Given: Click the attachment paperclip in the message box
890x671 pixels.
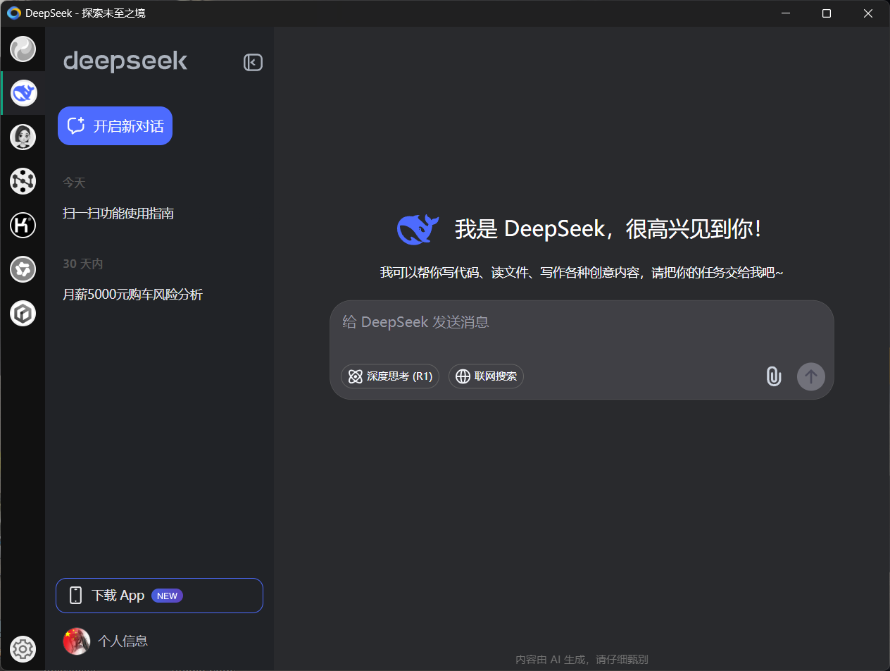Looking at the screenshot, I should pos(773,376).
